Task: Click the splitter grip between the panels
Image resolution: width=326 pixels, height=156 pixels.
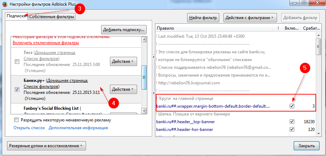Action: [154, 74]
